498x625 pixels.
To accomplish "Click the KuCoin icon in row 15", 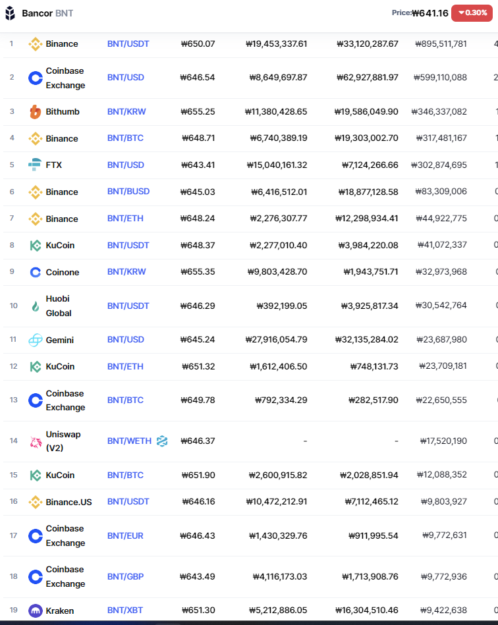I will (36, 475).
